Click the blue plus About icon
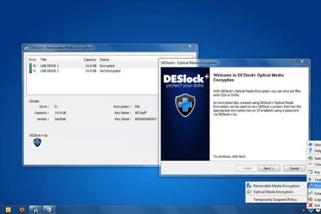321x214 pixels. point(311,144)
